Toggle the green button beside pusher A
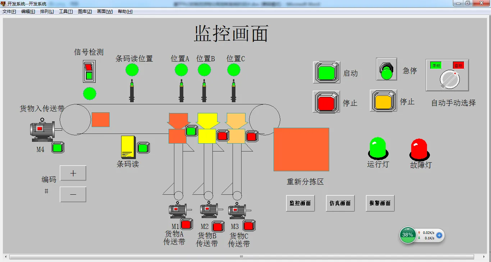Viewport: 491px width, 262px height. [x=191, y=131]
